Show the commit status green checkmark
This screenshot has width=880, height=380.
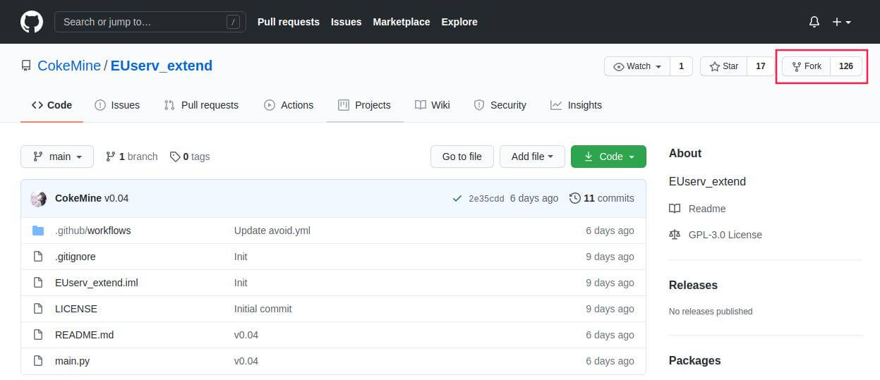click(x=457, y=199)
